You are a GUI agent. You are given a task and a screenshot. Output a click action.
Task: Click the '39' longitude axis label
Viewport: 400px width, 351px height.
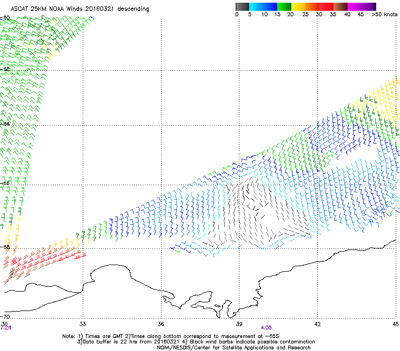pyautogui.click(x=239, y=324)
